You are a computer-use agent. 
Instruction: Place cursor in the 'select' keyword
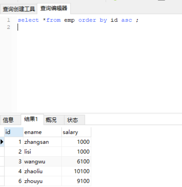pos(28,20)
